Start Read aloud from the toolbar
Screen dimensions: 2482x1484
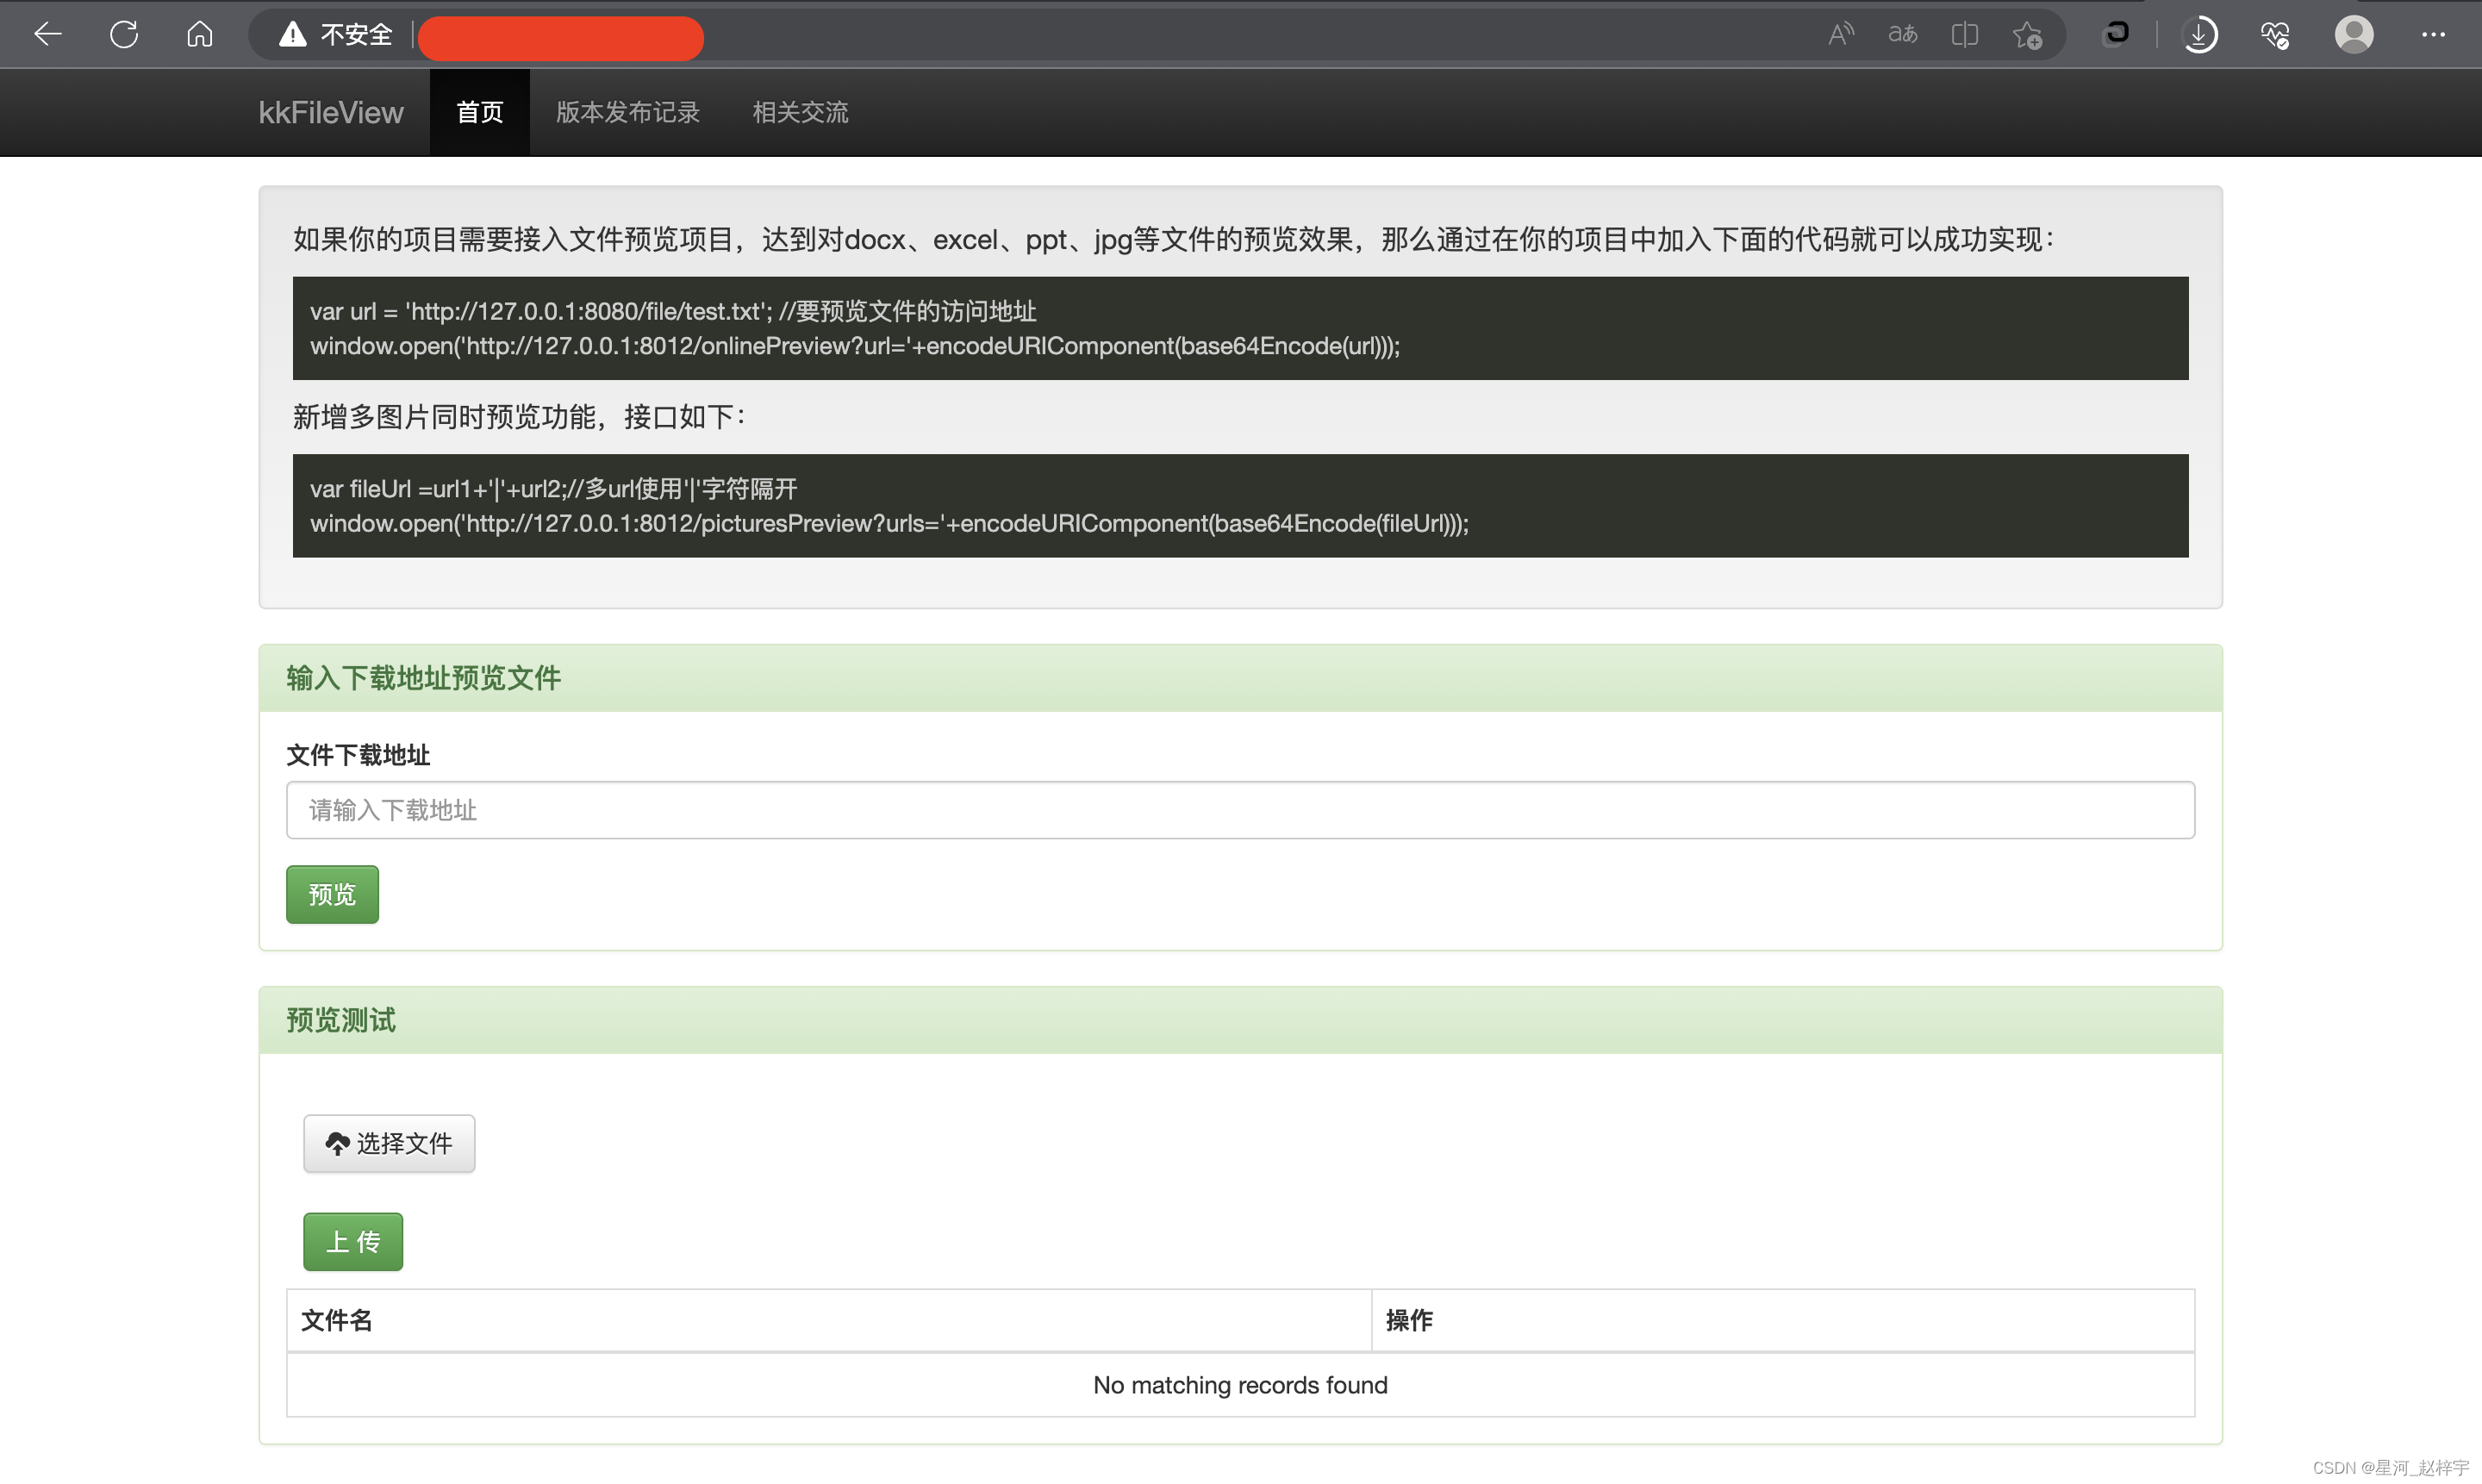coord(1841,34)
